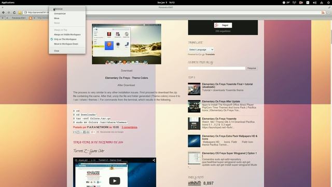
Task: Open the date and time indicator
Action: point(166,3)
